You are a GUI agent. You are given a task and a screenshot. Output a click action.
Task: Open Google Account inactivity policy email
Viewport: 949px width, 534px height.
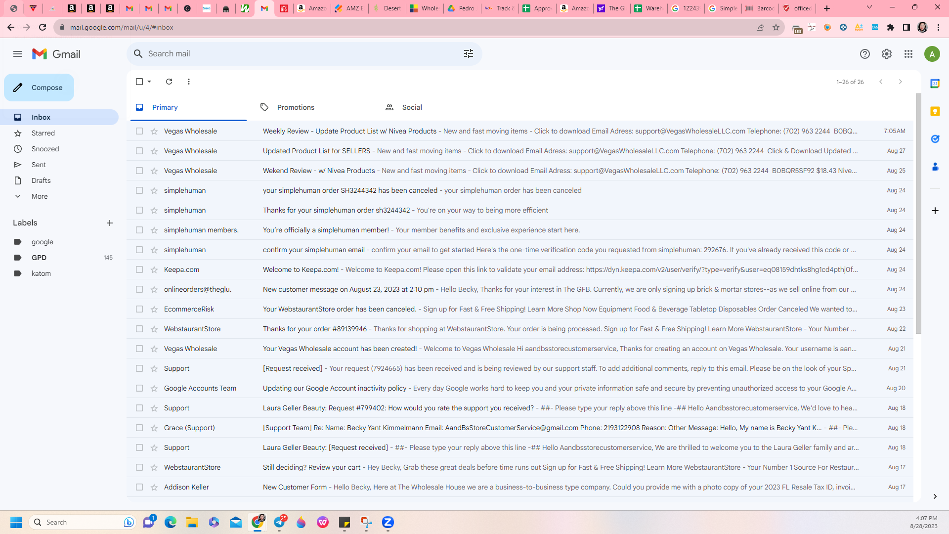(x=520, y=388)
